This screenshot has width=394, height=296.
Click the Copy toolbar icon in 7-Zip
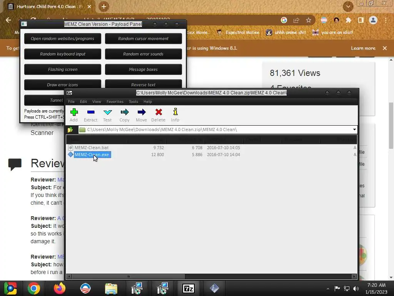tap(124, 115)
